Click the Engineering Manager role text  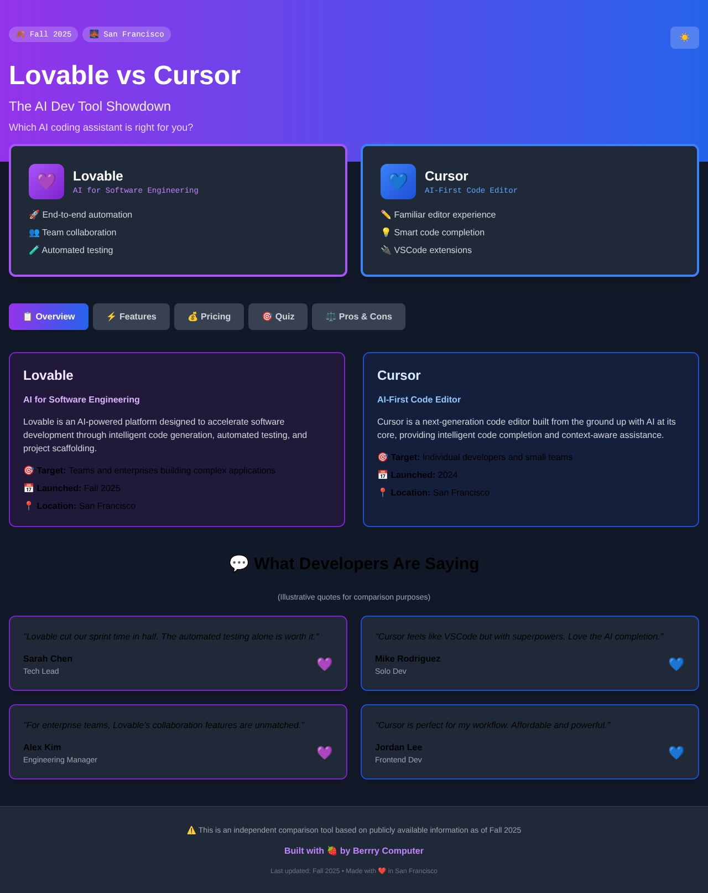(x=60, y=760)
